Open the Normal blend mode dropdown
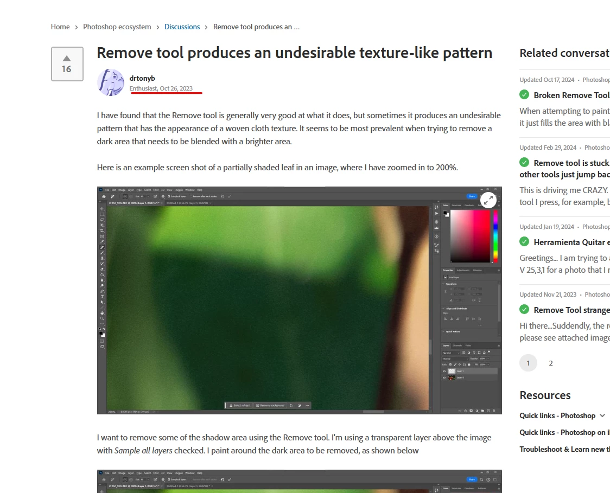 tap(455, 359)
